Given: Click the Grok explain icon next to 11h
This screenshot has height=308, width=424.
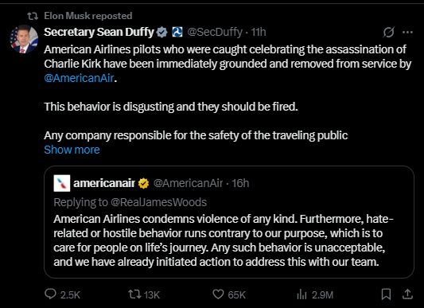Looking at the screenshot, I should pos(388,32).
